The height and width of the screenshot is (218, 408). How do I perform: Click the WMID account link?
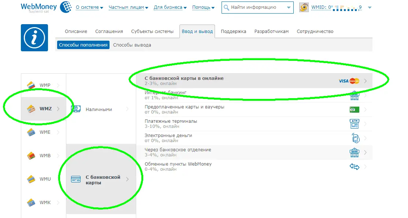pos(337,8)
